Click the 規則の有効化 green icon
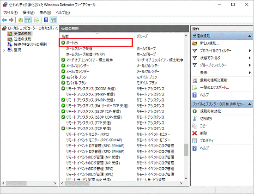 pos(194,111)
